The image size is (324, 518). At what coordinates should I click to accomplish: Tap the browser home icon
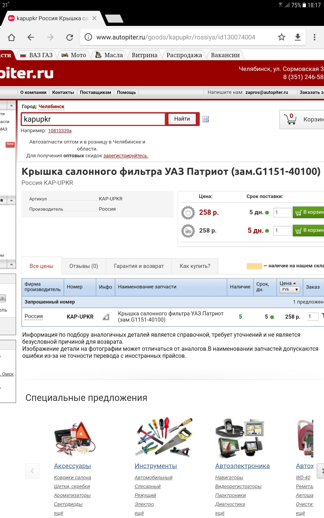[11, 37]
